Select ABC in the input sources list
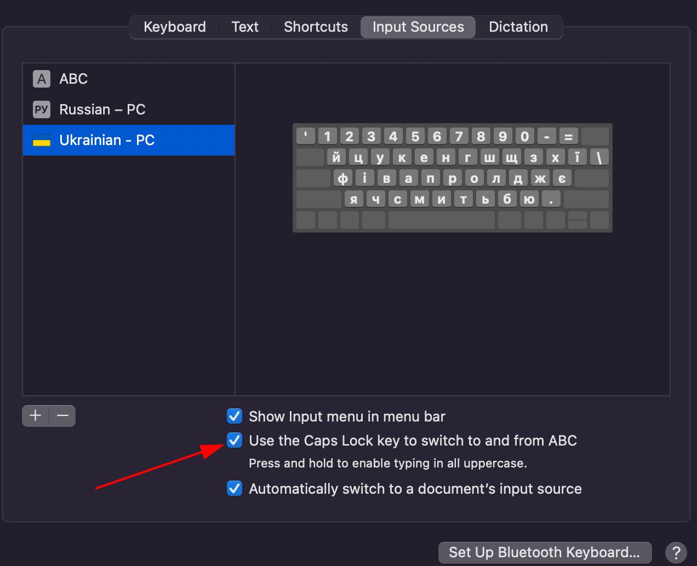 pos(73,79)
